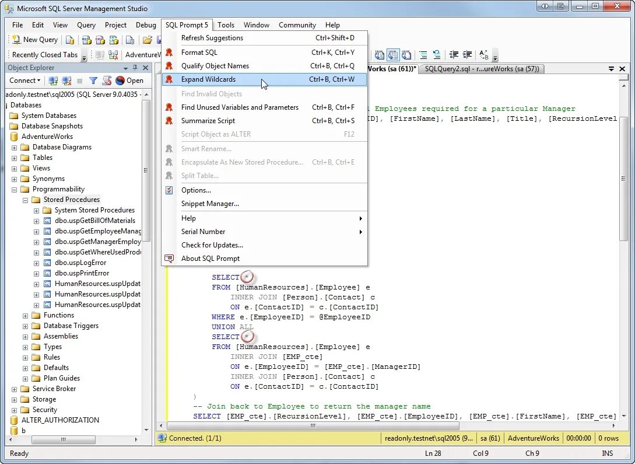Screen dimensions: 635x464
Task: Choose Expand Wildcards menu entry
Action: tap(265, 79)
